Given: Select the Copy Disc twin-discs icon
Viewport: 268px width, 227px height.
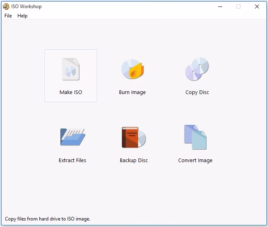Looking at the screenshot, I should [197, 69].
